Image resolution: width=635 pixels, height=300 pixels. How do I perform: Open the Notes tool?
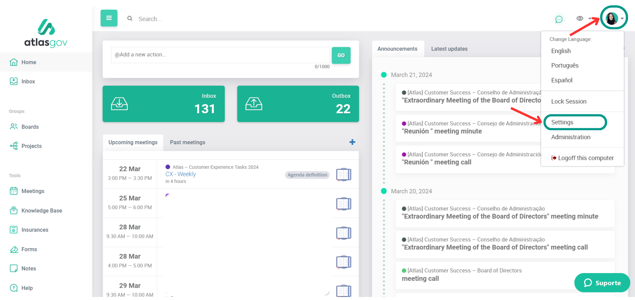click(29, 268)
